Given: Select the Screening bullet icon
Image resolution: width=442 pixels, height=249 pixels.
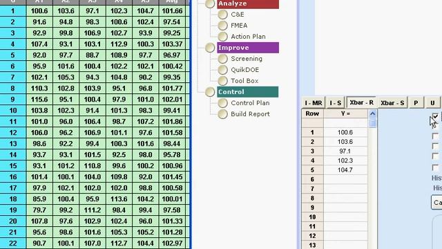Looking at the screenshot, I should tap(222, 59).
